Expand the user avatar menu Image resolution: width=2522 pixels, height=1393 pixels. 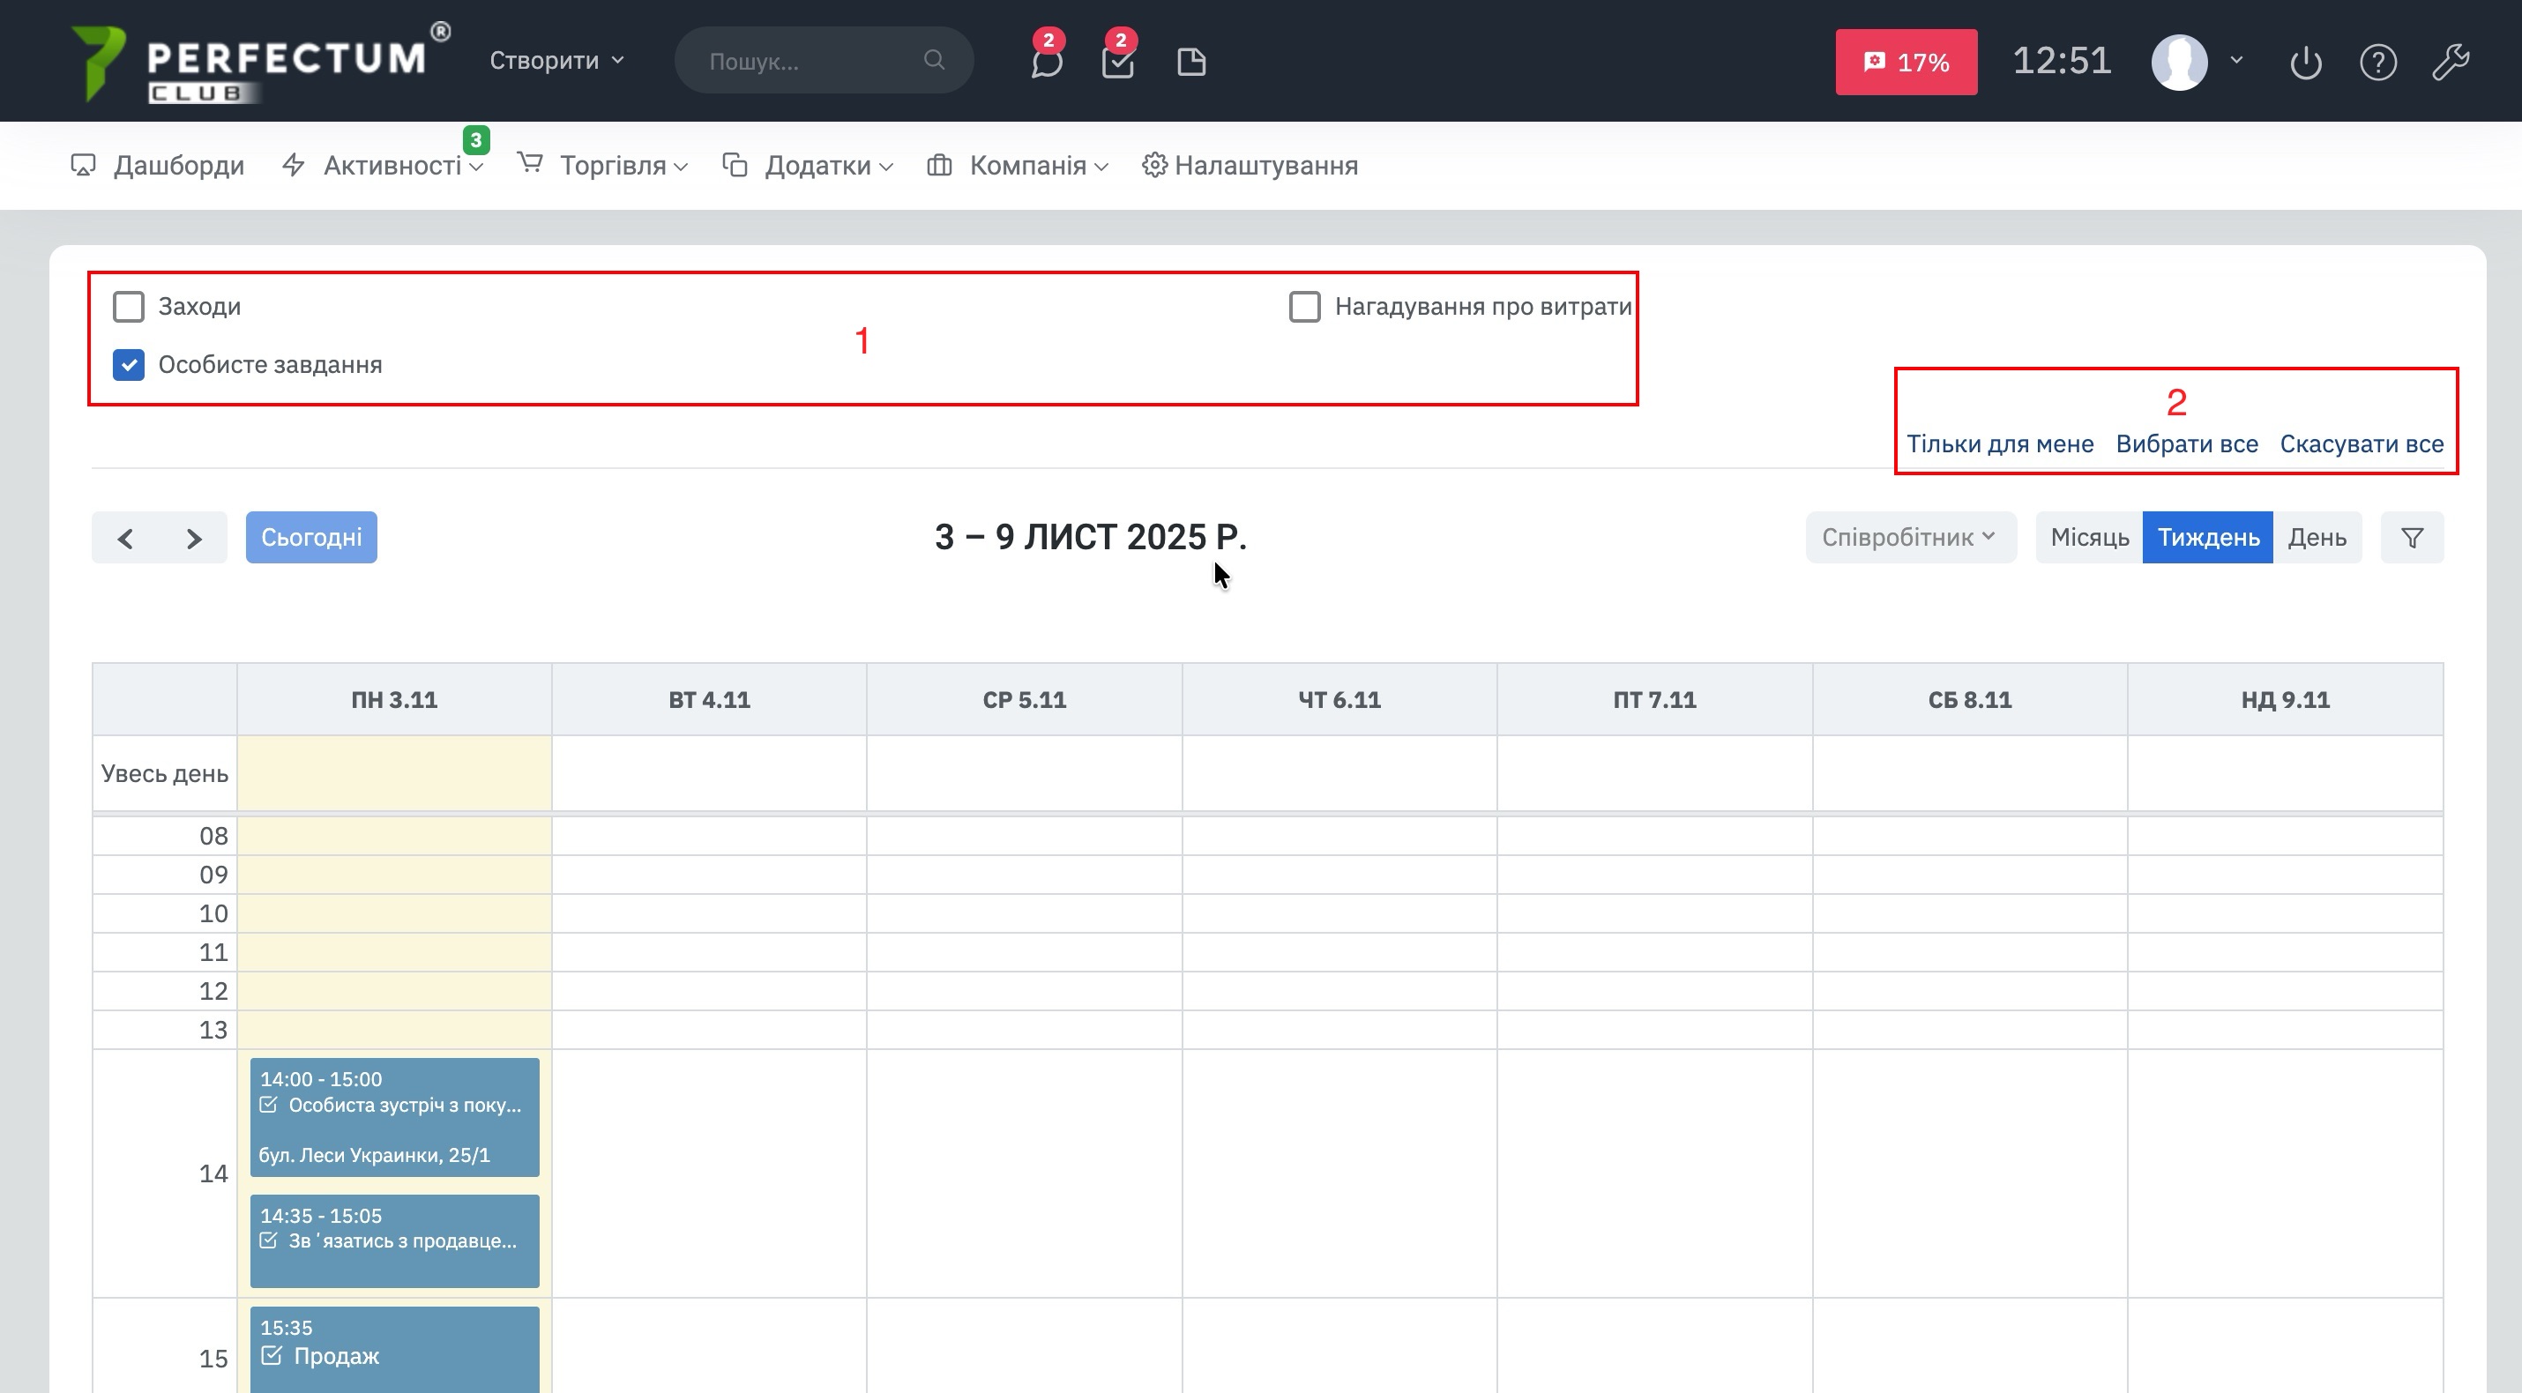pyautogui.click(x=2196, y=63)
